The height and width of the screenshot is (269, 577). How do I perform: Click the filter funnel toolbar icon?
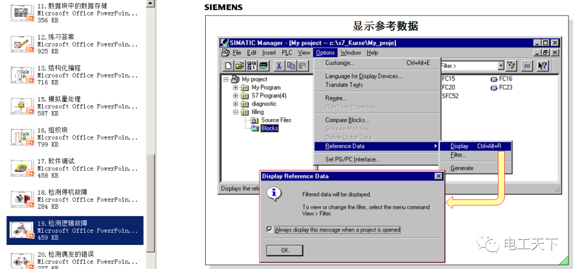[x=511, y=66]
